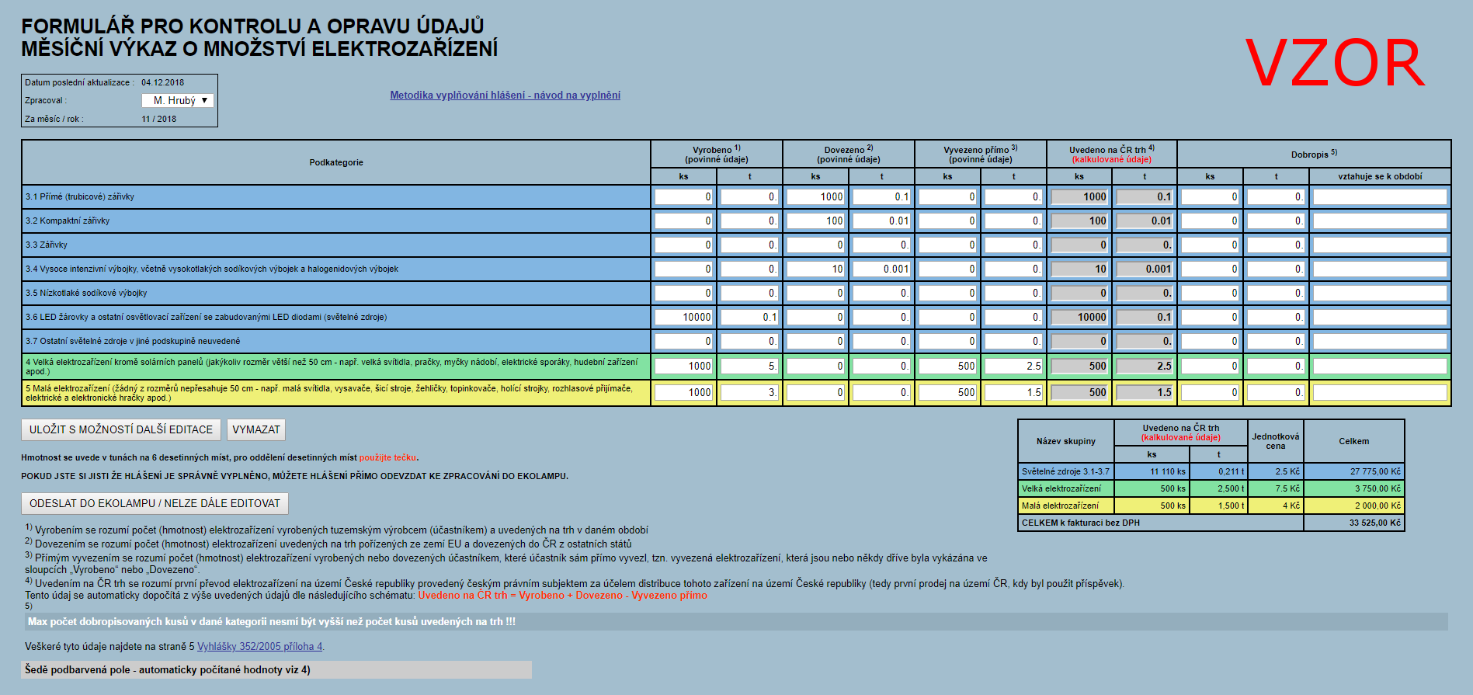
Task: Click row label 3.2 Kompaktní zářivky
Action: 68,221
